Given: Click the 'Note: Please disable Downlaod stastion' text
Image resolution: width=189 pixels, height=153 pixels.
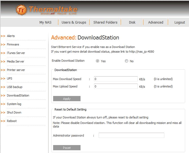Looking at the screenshot, I should [117, 125].
